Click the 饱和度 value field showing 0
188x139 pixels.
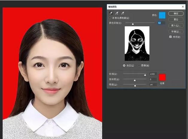(153, 79)
